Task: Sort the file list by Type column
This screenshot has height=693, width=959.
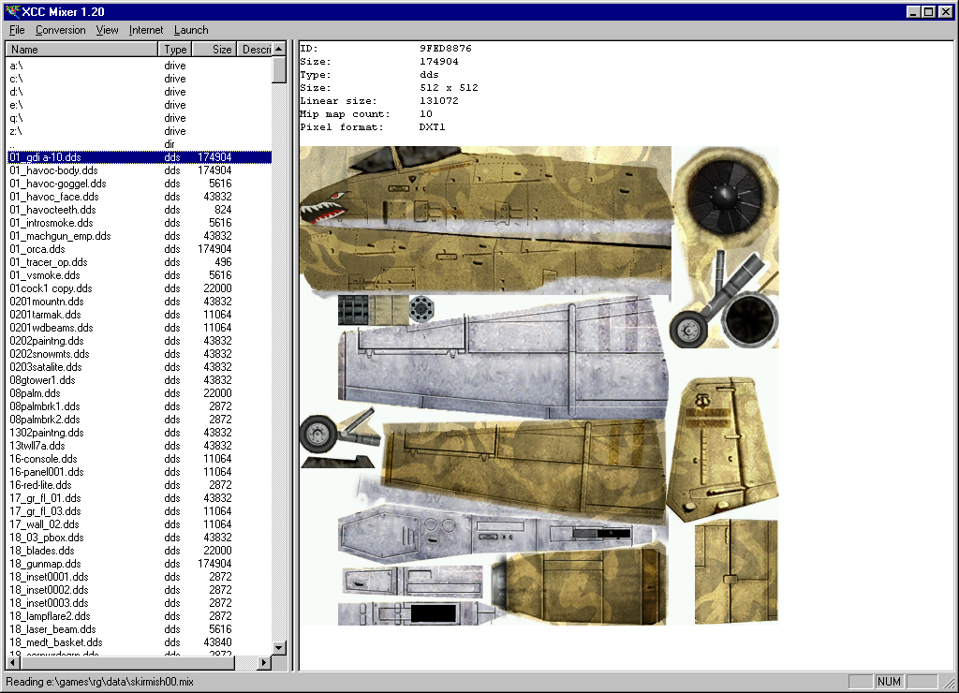Action: [175, 50]
